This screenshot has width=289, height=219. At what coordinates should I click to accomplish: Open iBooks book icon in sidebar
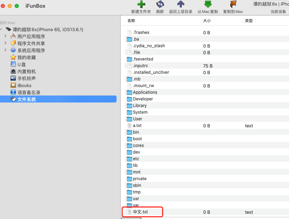pos(13,85)
